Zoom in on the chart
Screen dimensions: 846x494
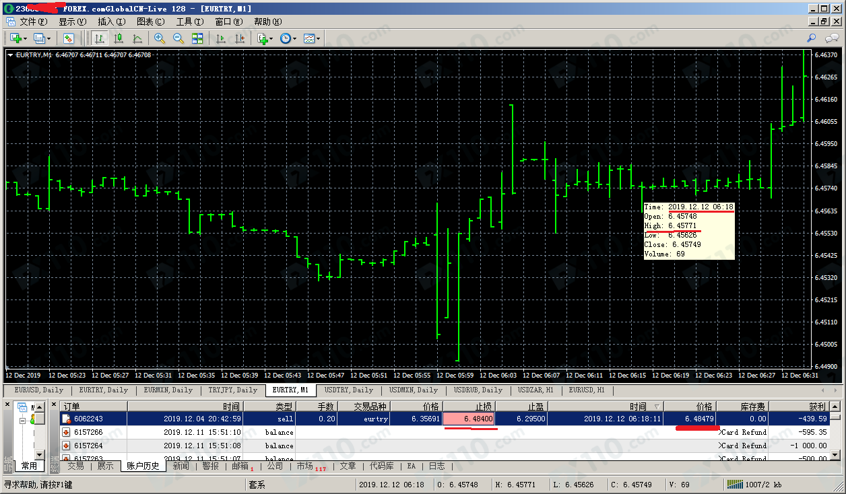click(160, 38)
